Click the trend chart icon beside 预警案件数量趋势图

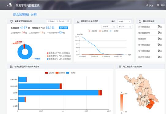[x=78, y=21]
